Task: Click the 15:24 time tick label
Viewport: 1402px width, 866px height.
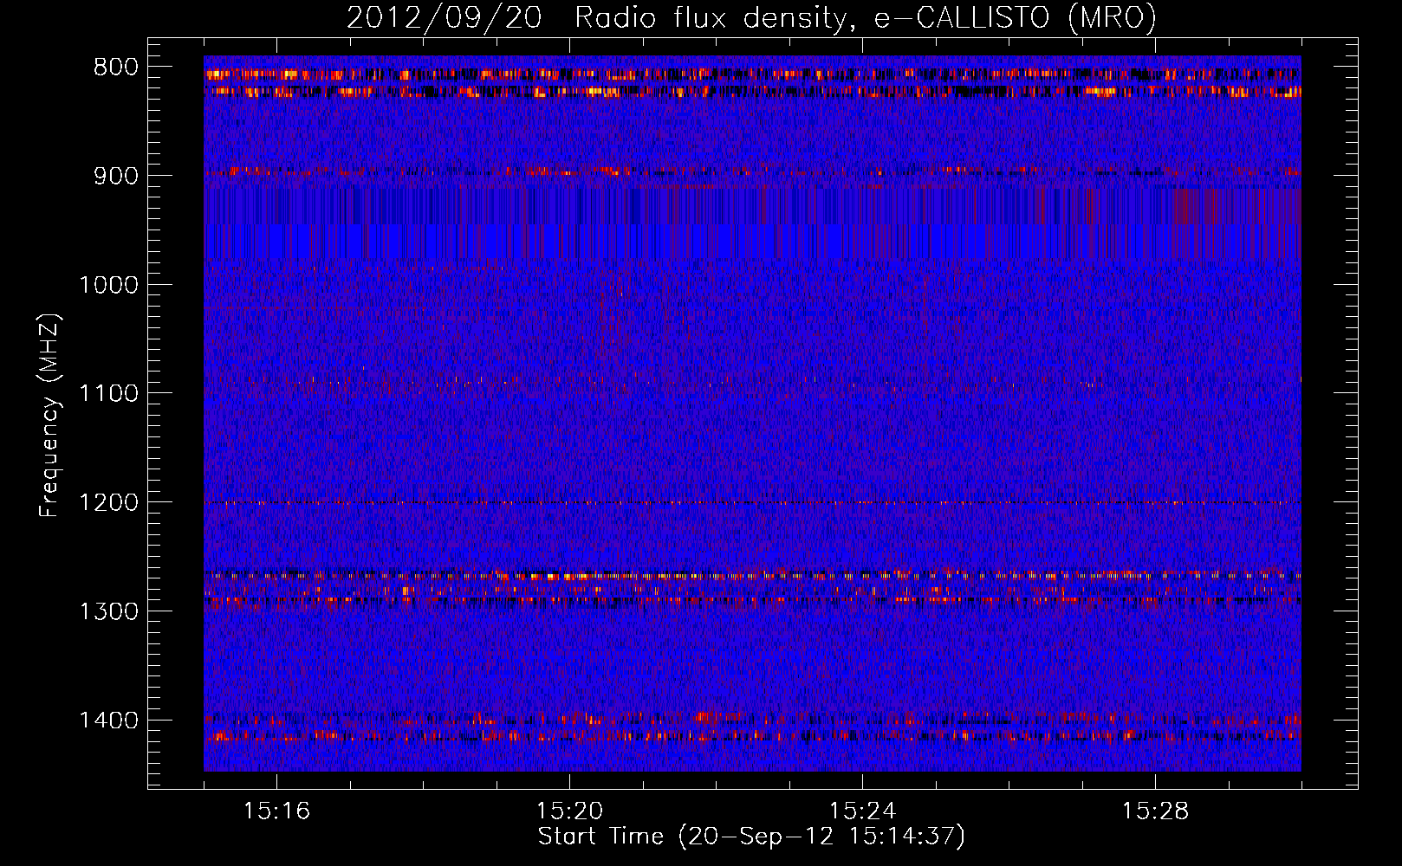Action: [862, 811]
